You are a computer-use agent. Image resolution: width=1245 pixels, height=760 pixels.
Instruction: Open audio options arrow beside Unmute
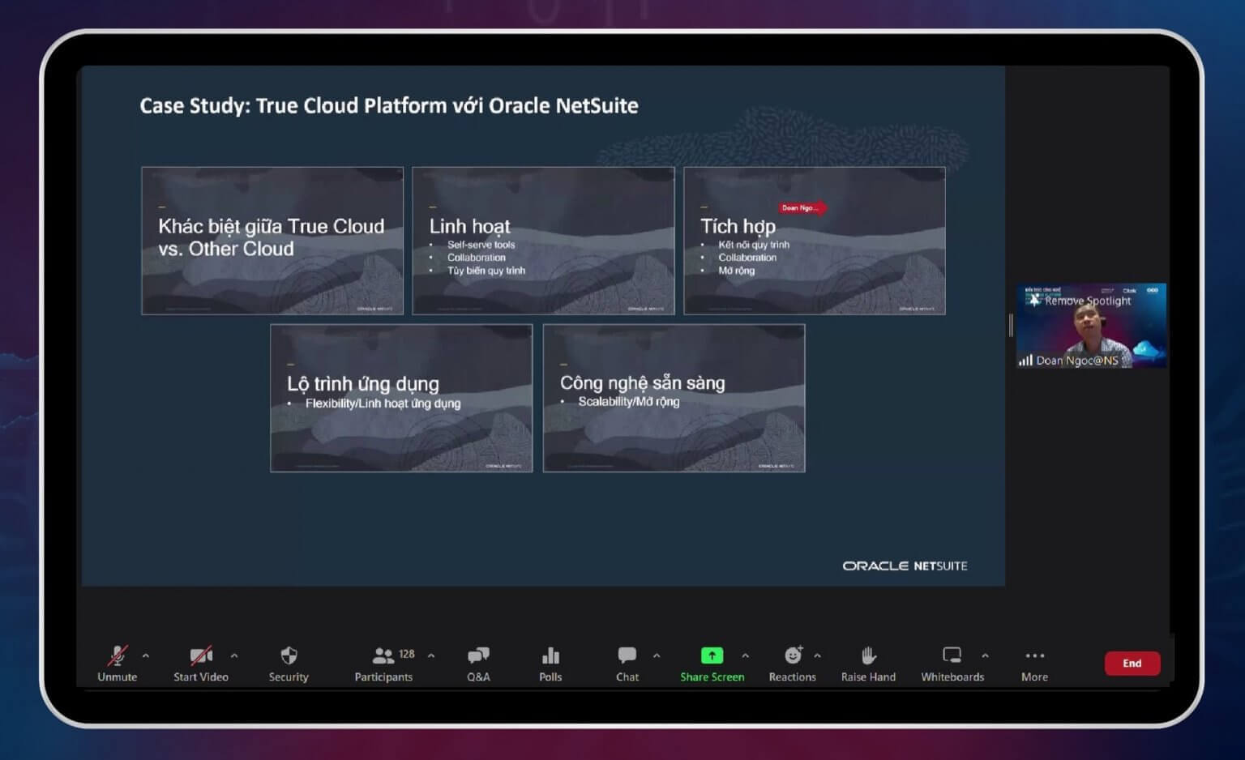pyautogui.click(x=146, y=655)
